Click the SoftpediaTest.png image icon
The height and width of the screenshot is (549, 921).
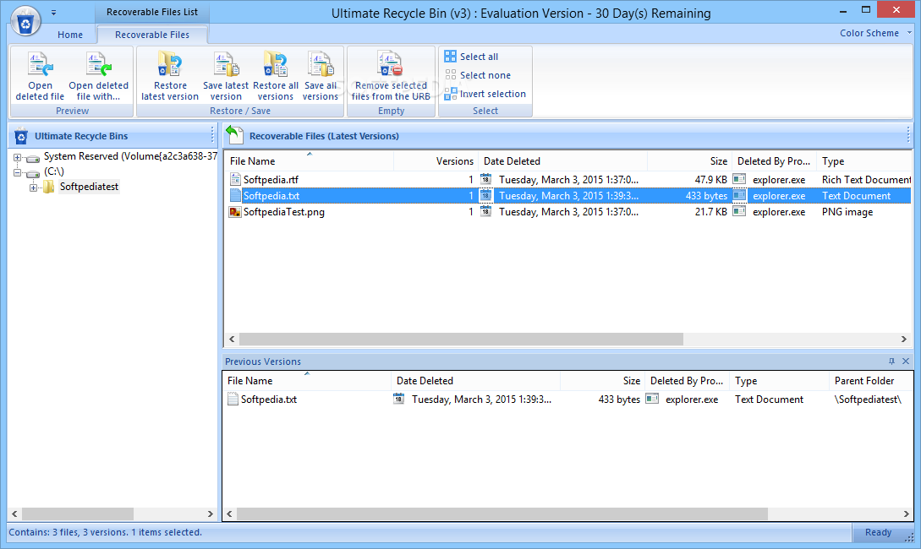click(235, 212)
